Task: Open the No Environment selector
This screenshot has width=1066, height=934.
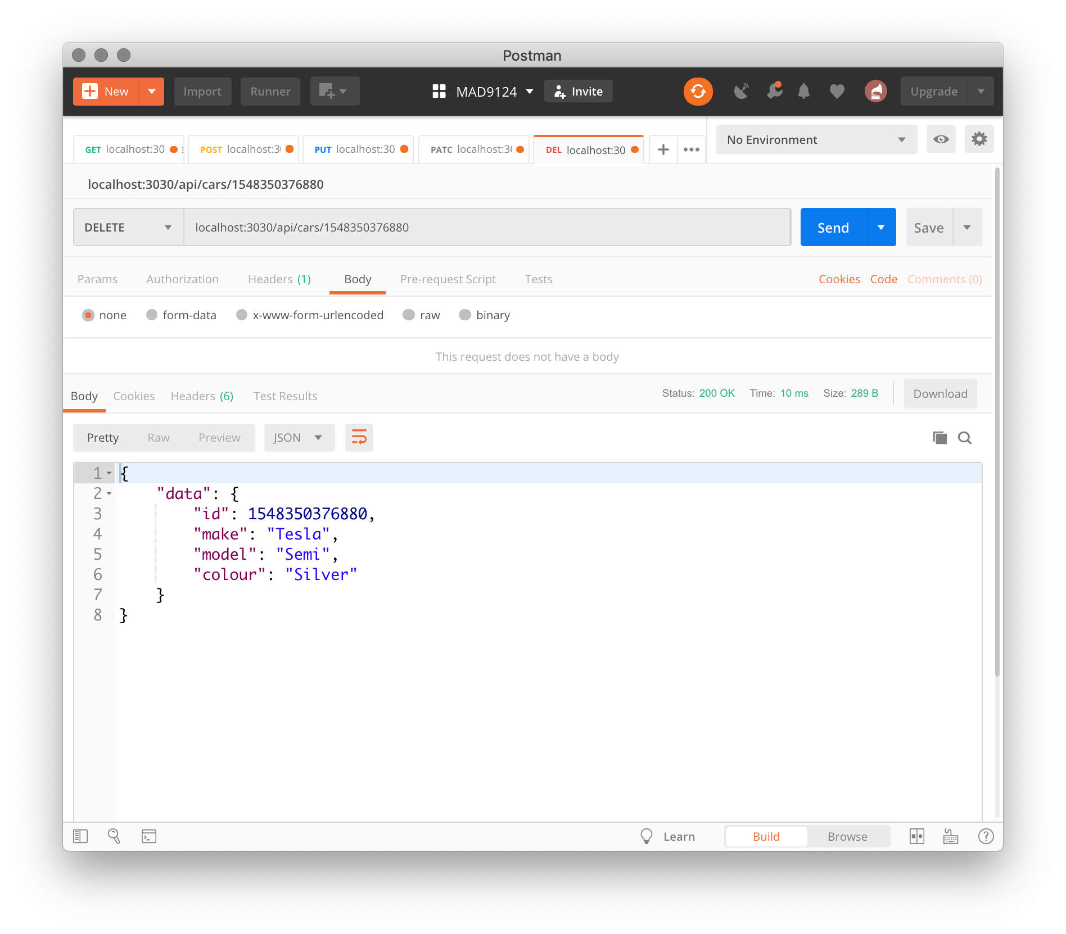Action: (816, 139)
